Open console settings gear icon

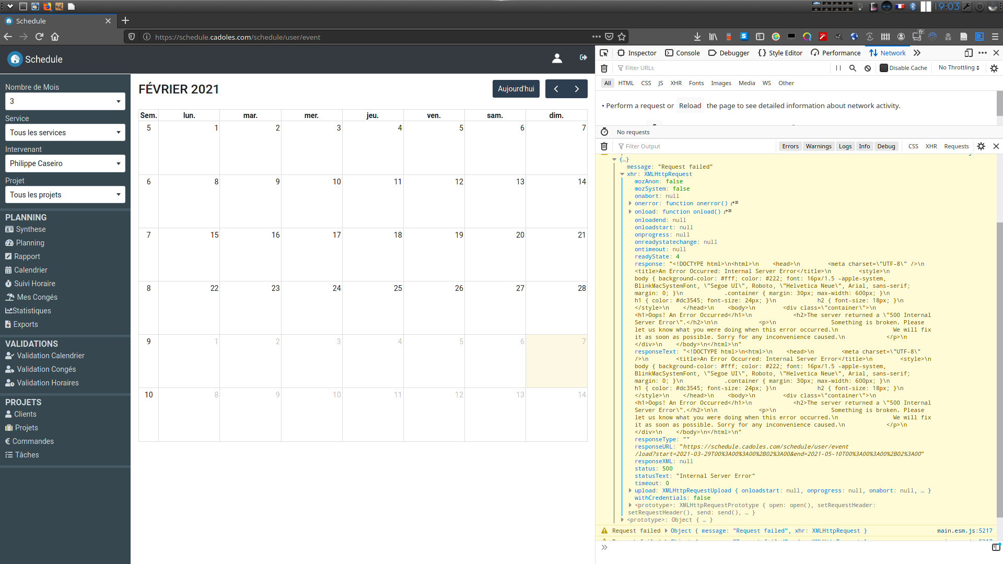pos(981,146)
